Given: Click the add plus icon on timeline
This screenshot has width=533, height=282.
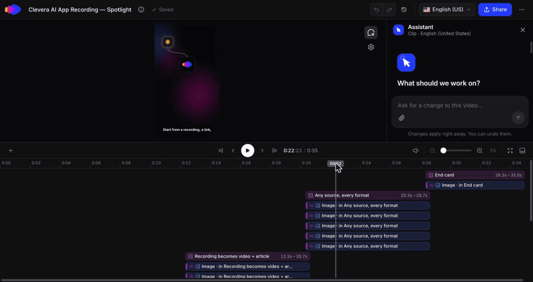Looking at the screenshot, I should click(x=11, y=150).
